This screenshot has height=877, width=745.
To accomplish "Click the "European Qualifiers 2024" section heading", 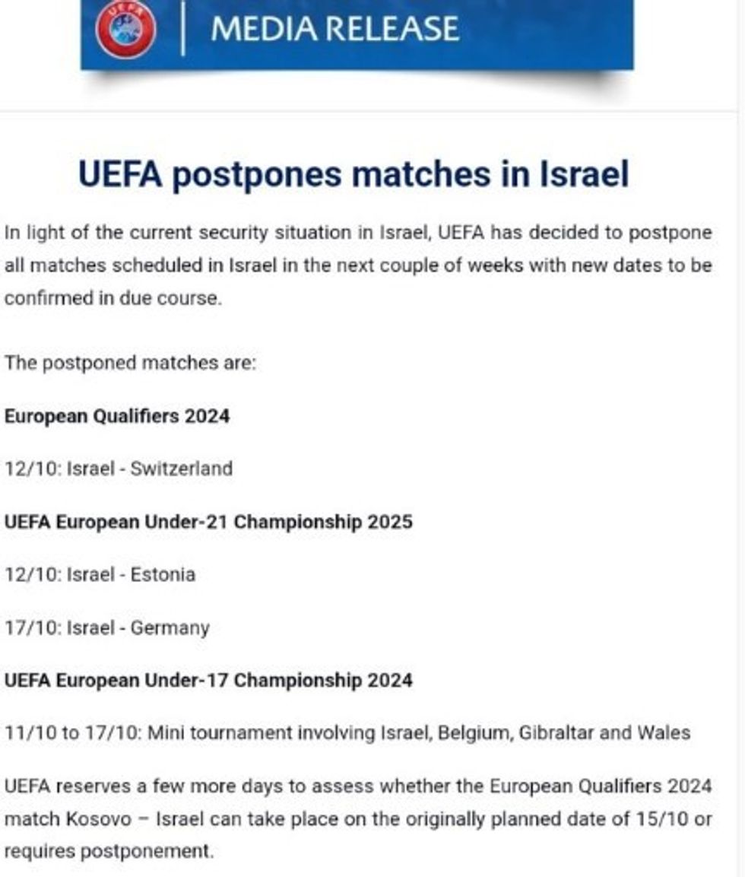I will click(117, 416).
